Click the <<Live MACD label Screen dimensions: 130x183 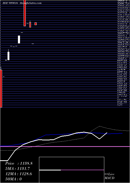tap(109, 176)
